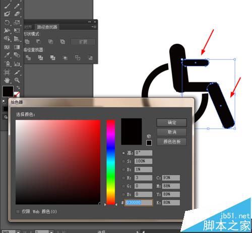
Task: Click the small web-safe color swatch
Action: pos(149,143)
